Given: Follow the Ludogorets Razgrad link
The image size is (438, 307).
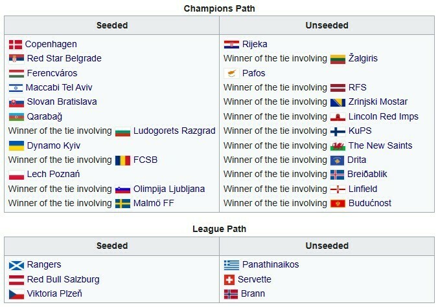Looking at the screenshot, I should [x=174, y=131].
